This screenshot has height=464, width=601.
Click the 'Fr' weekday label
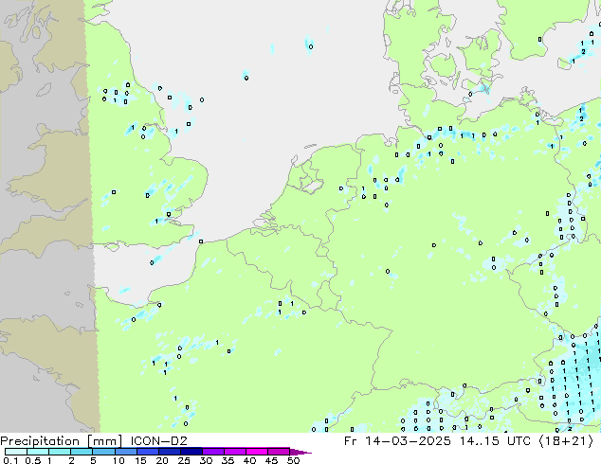[x=351, y=441]
